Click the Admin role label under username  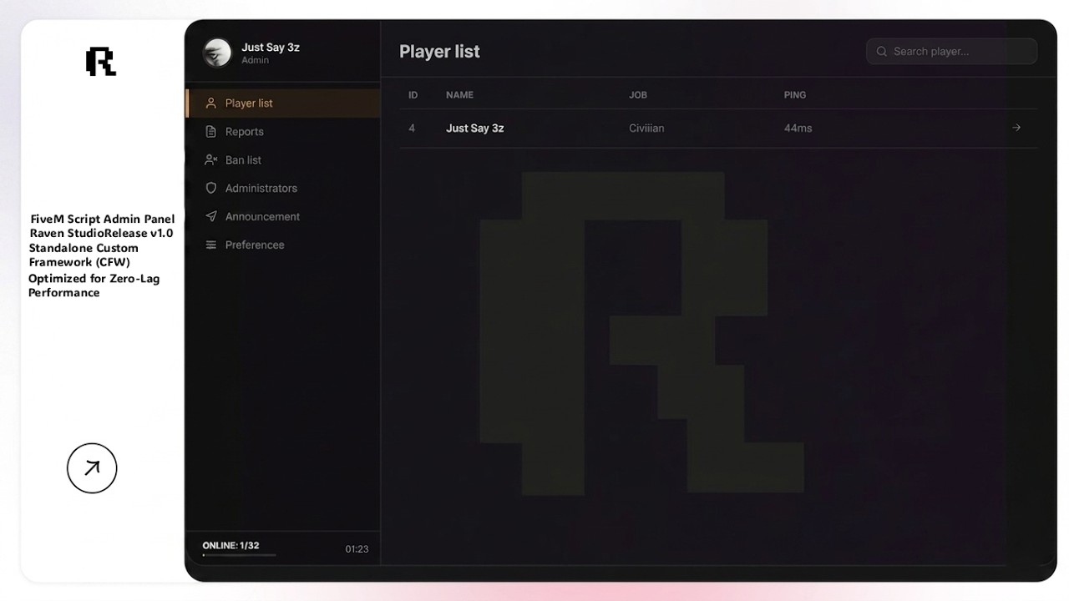pyautogui.click(x=255, y=61)
